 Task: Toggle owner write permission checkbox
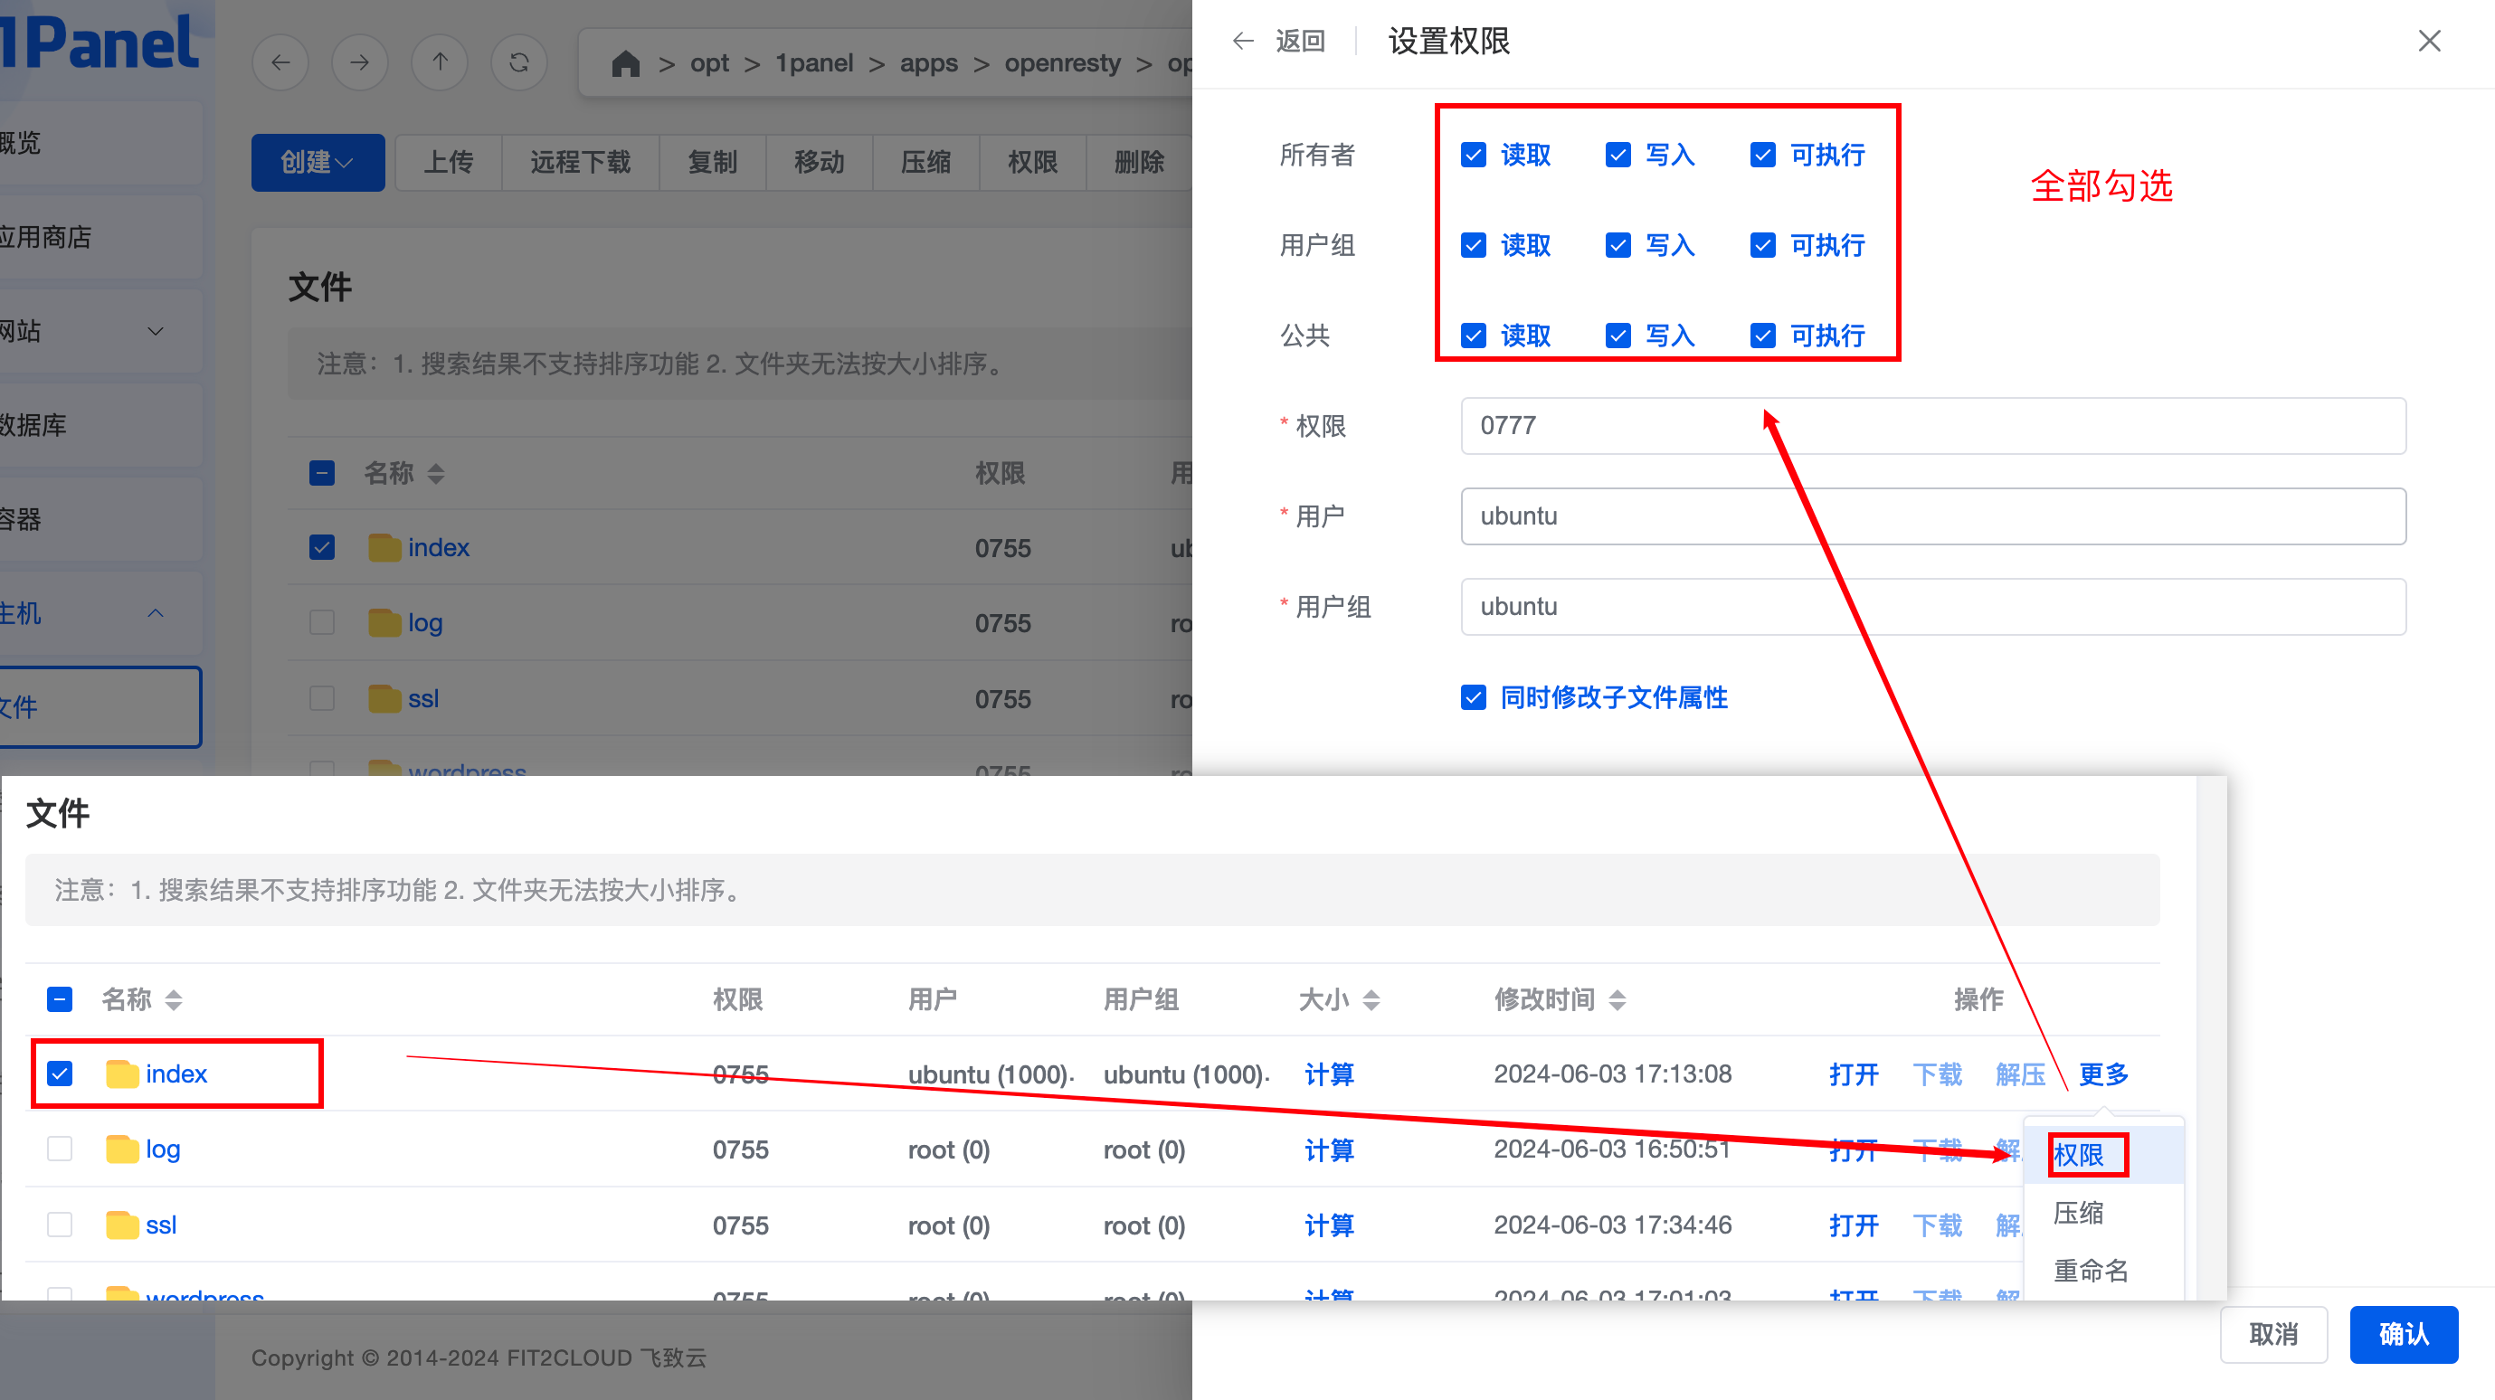coord(1617,155)
